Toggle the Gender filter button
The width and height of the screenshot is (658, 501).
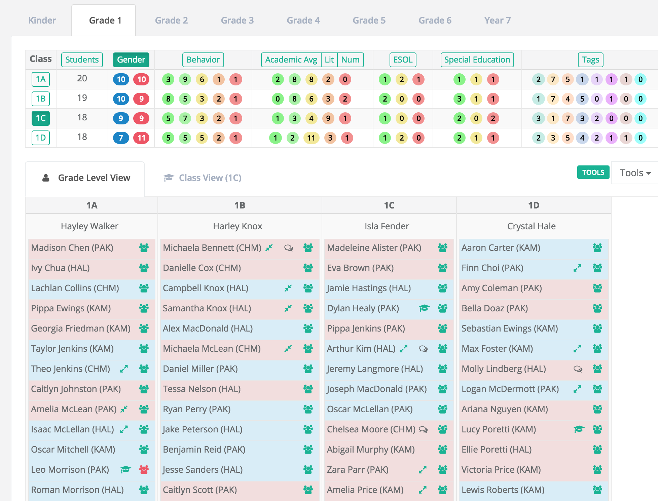pyautogui.click(x=131, y=60)
